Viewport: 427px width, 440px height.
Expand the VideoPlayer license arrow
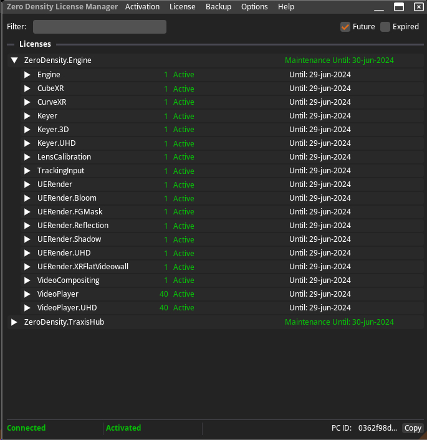[x=27, y=294]
